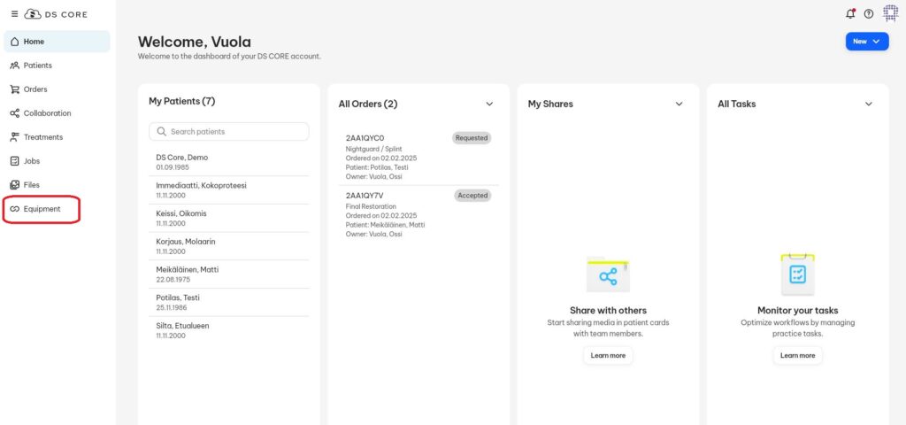Click Learn more under Monitor your tasks
Screen dimensions: 906x425
point(797,355)
